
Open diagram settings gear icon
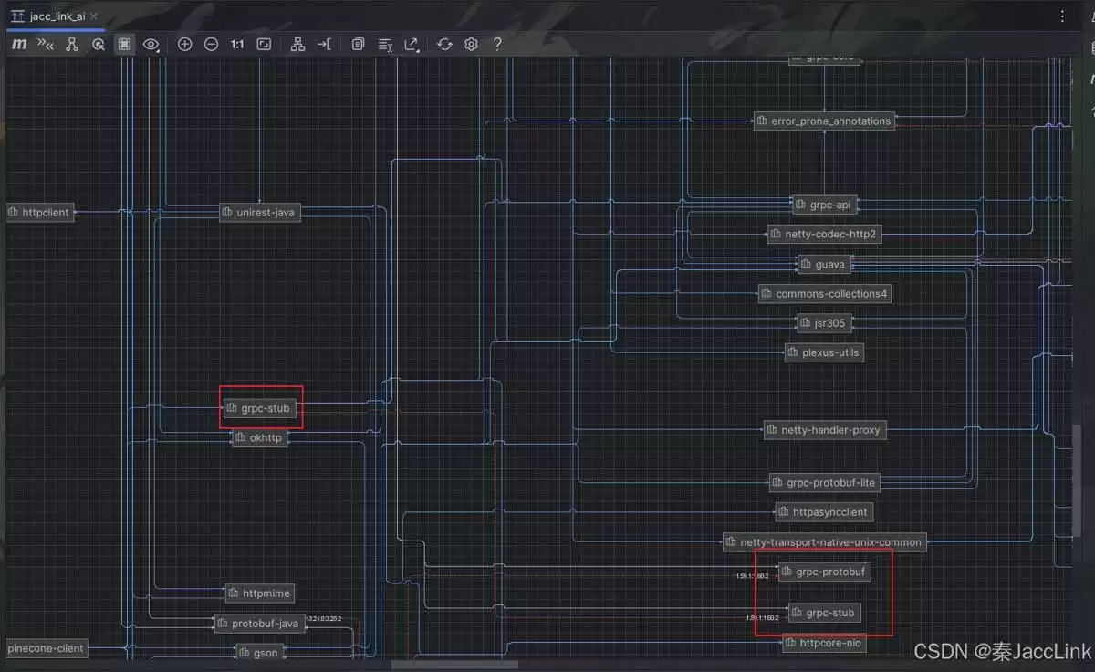coord(471,44)
